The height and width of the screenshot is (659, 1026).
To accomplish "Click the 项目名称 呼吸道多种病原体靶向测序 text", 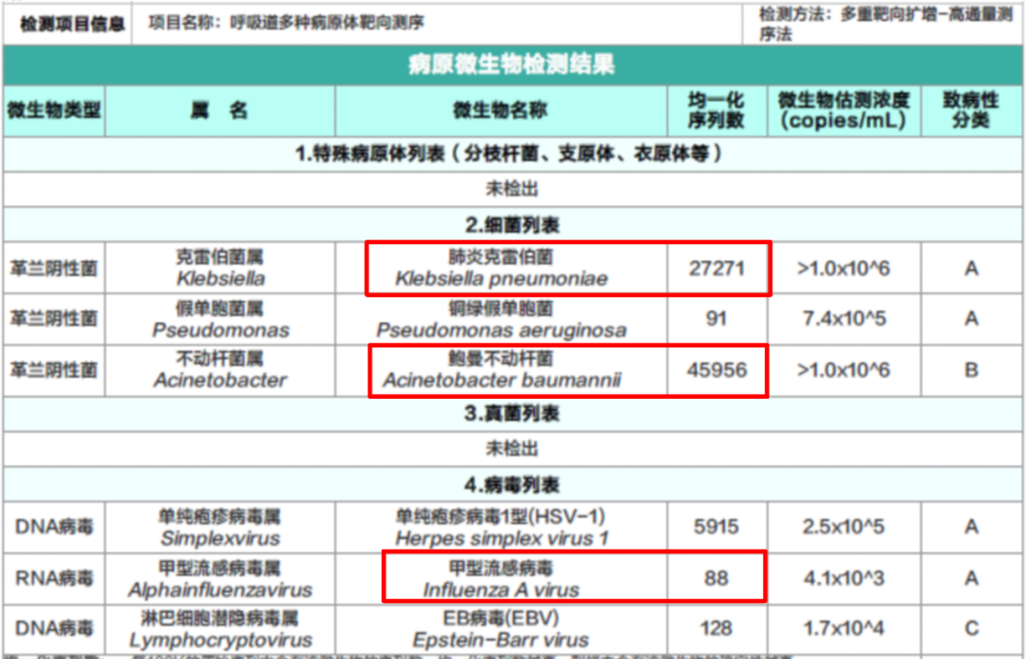I will pos(286,22).
